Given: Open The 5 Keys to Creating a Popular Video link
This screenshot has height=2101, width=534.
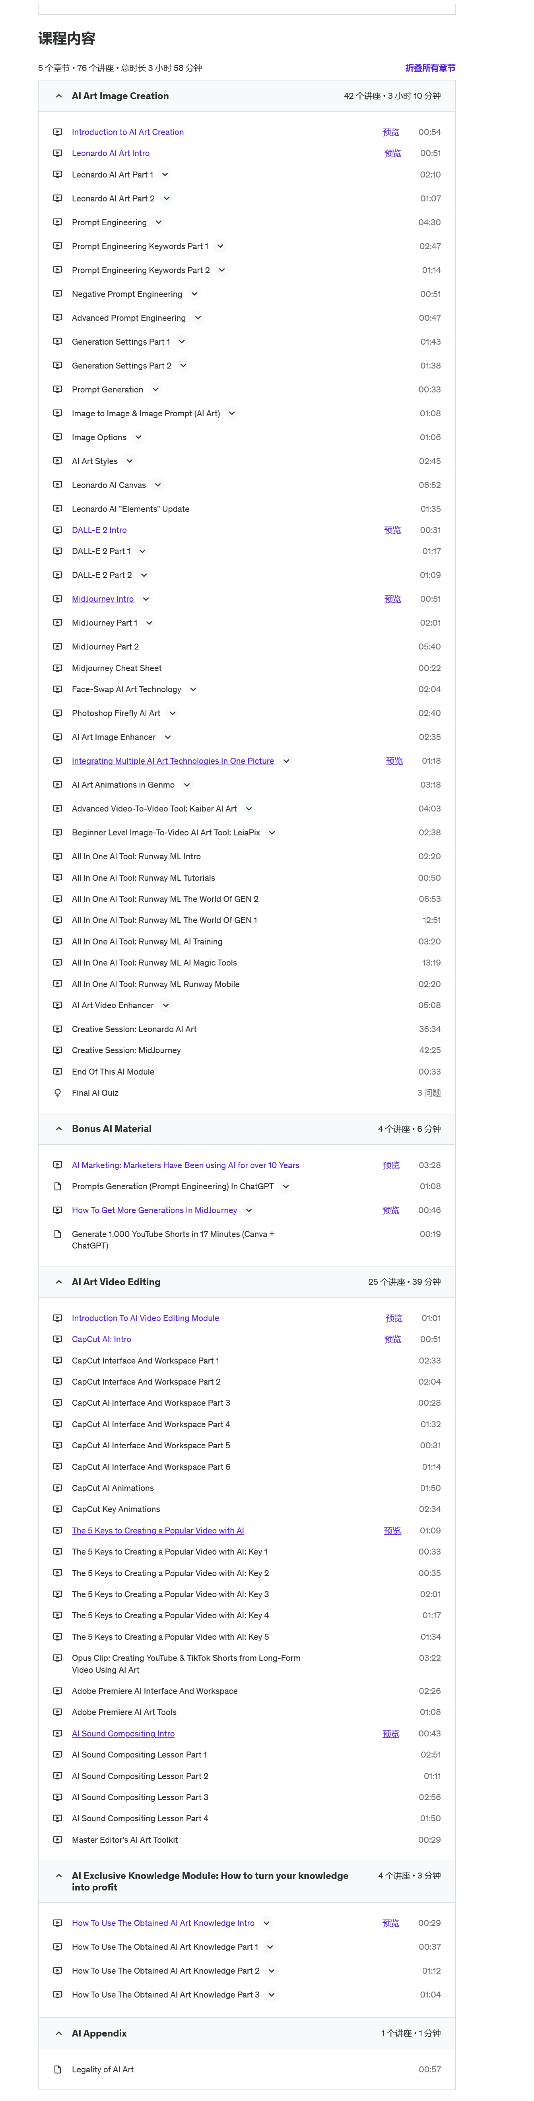Looking at the screenshot, I should [x=158, y=1531].
